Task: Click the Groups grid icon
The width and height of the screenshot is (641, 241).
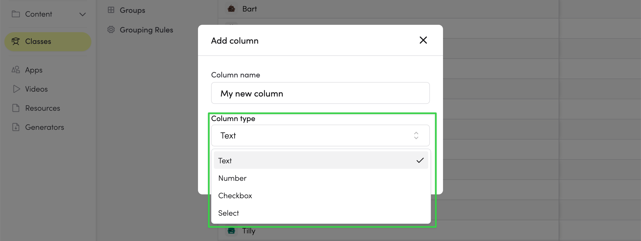Action: (111, 10)
